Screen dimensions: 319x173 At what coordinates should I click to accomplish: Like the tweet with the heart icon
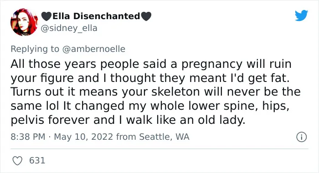click(17, 161)
